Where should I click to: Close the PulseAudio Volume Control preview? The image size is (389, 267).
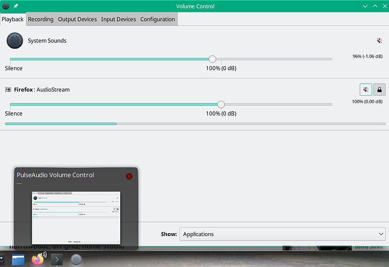[129, 176]
